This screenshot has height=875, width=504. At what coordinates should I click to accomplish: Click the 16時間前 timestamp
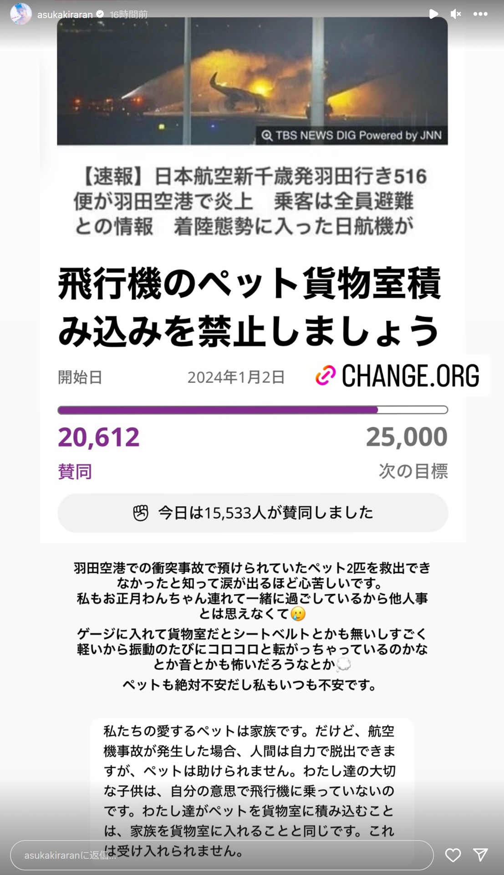coord(129,15)
